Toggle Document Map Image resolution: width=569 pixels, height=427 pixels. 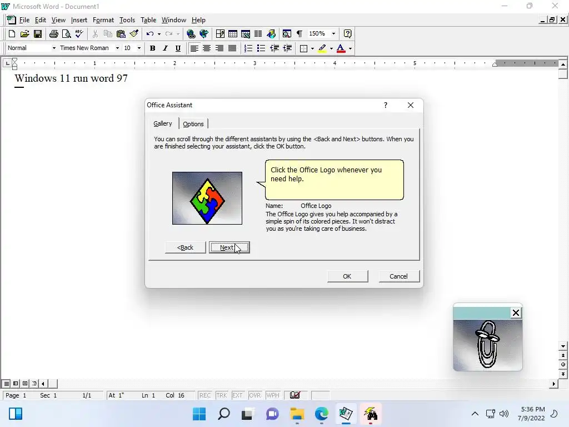(x=287, y=34)
